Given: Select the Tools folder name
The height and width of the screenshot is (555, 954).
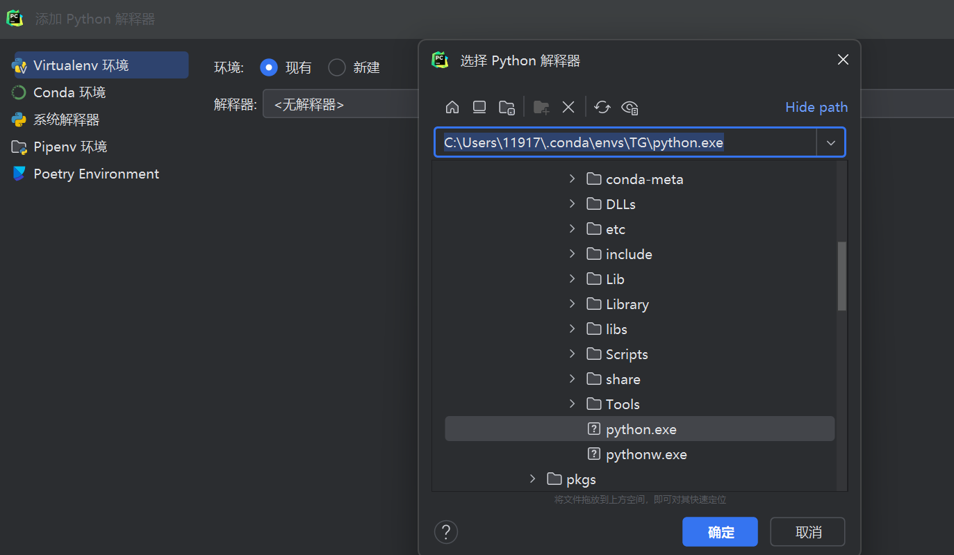Looking at the screenshot, I should pos(623,404).
